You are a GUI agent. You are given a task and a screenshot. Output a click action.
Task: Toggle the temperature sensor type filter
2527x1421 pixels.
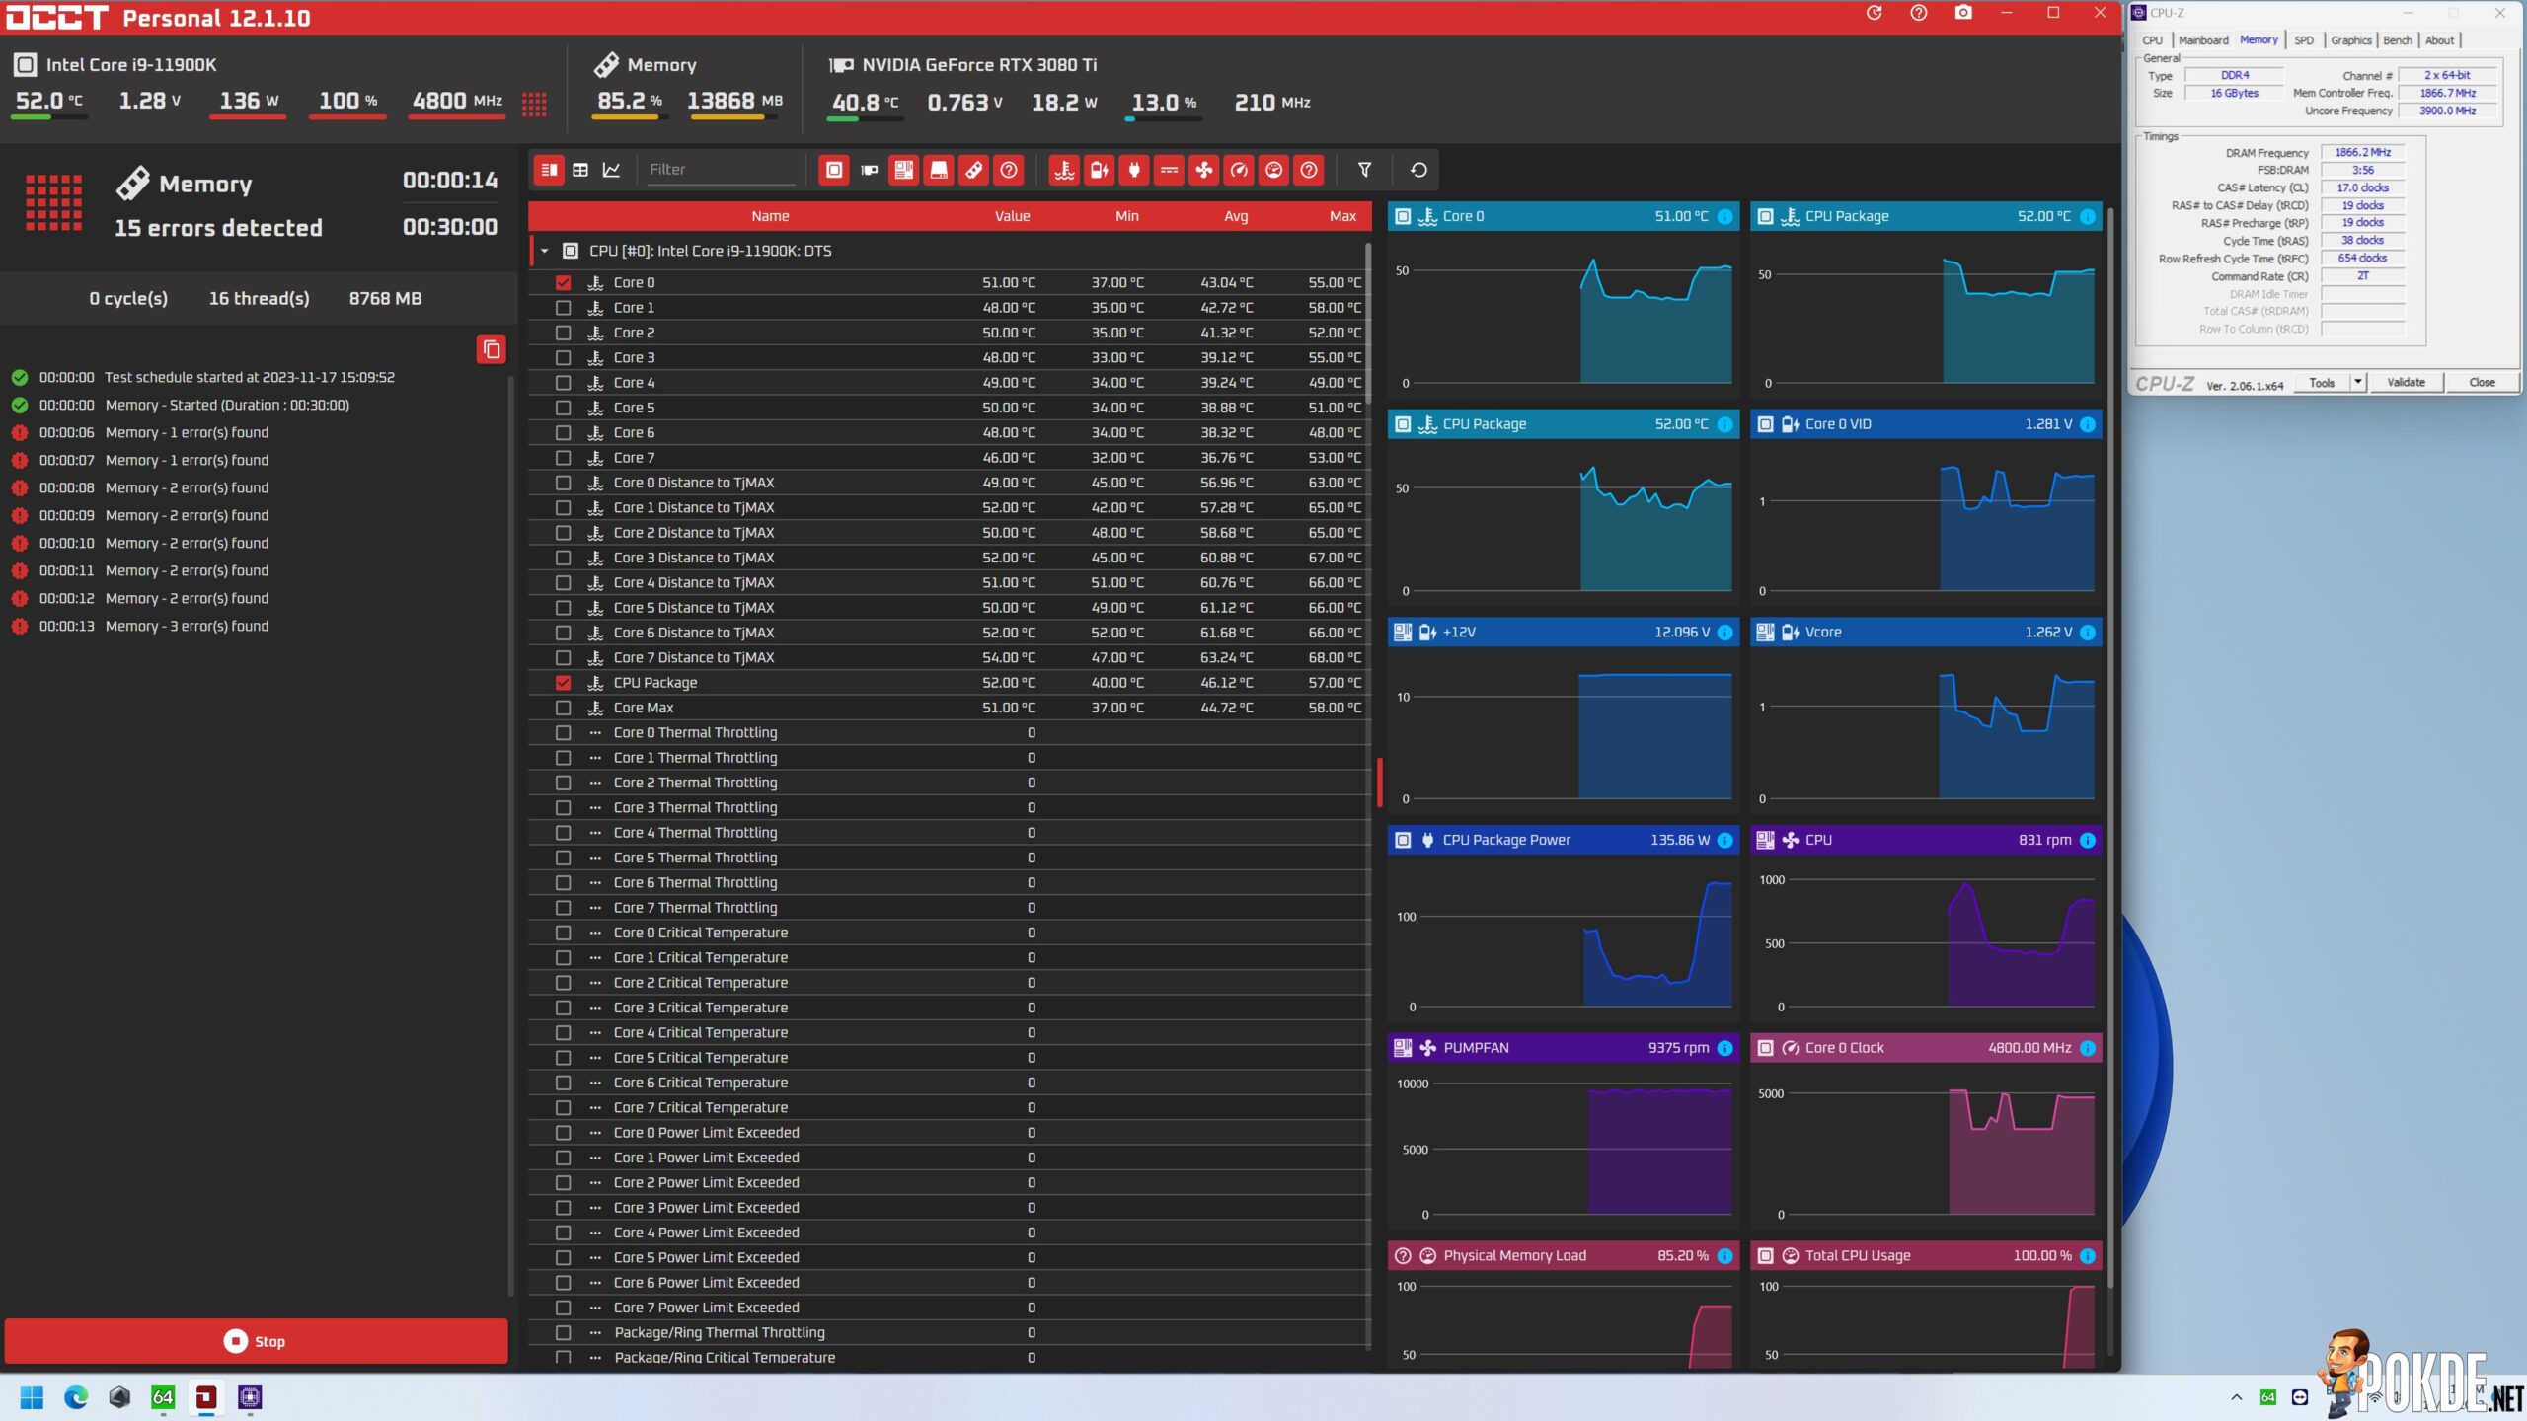[x=1064, y=170]
